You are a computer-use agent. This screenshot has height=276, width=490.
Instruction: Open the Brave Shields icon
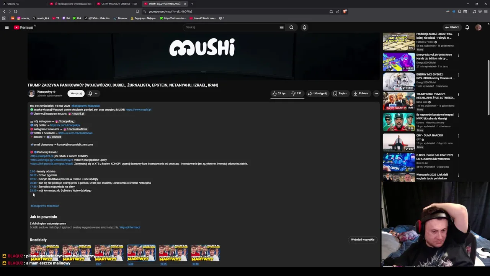click(345, 11)
